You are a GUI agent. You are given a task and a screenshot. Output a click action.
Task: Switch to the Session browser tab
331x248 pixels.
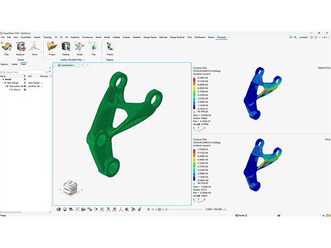[4, 64]
